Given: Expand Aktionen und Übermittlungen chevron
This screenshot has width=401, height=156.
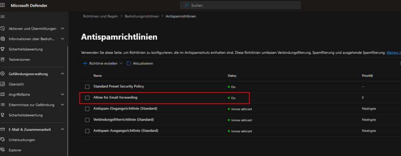Looking at the screenshot, I should pos(63,28).
